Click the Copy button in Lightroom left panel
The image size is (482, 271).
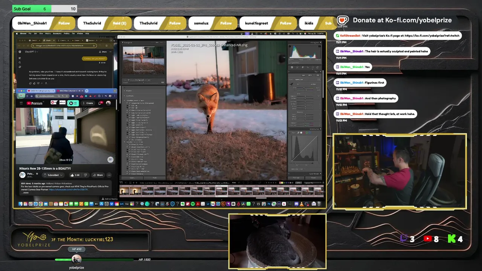click(x=132, y=178)
